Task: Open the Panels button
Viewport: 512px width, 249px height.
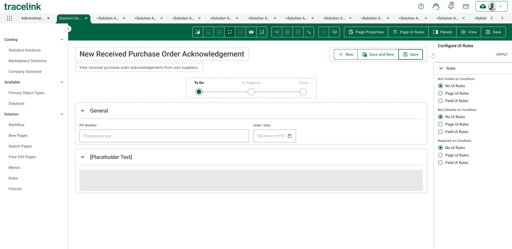Action: click(442, 32)
